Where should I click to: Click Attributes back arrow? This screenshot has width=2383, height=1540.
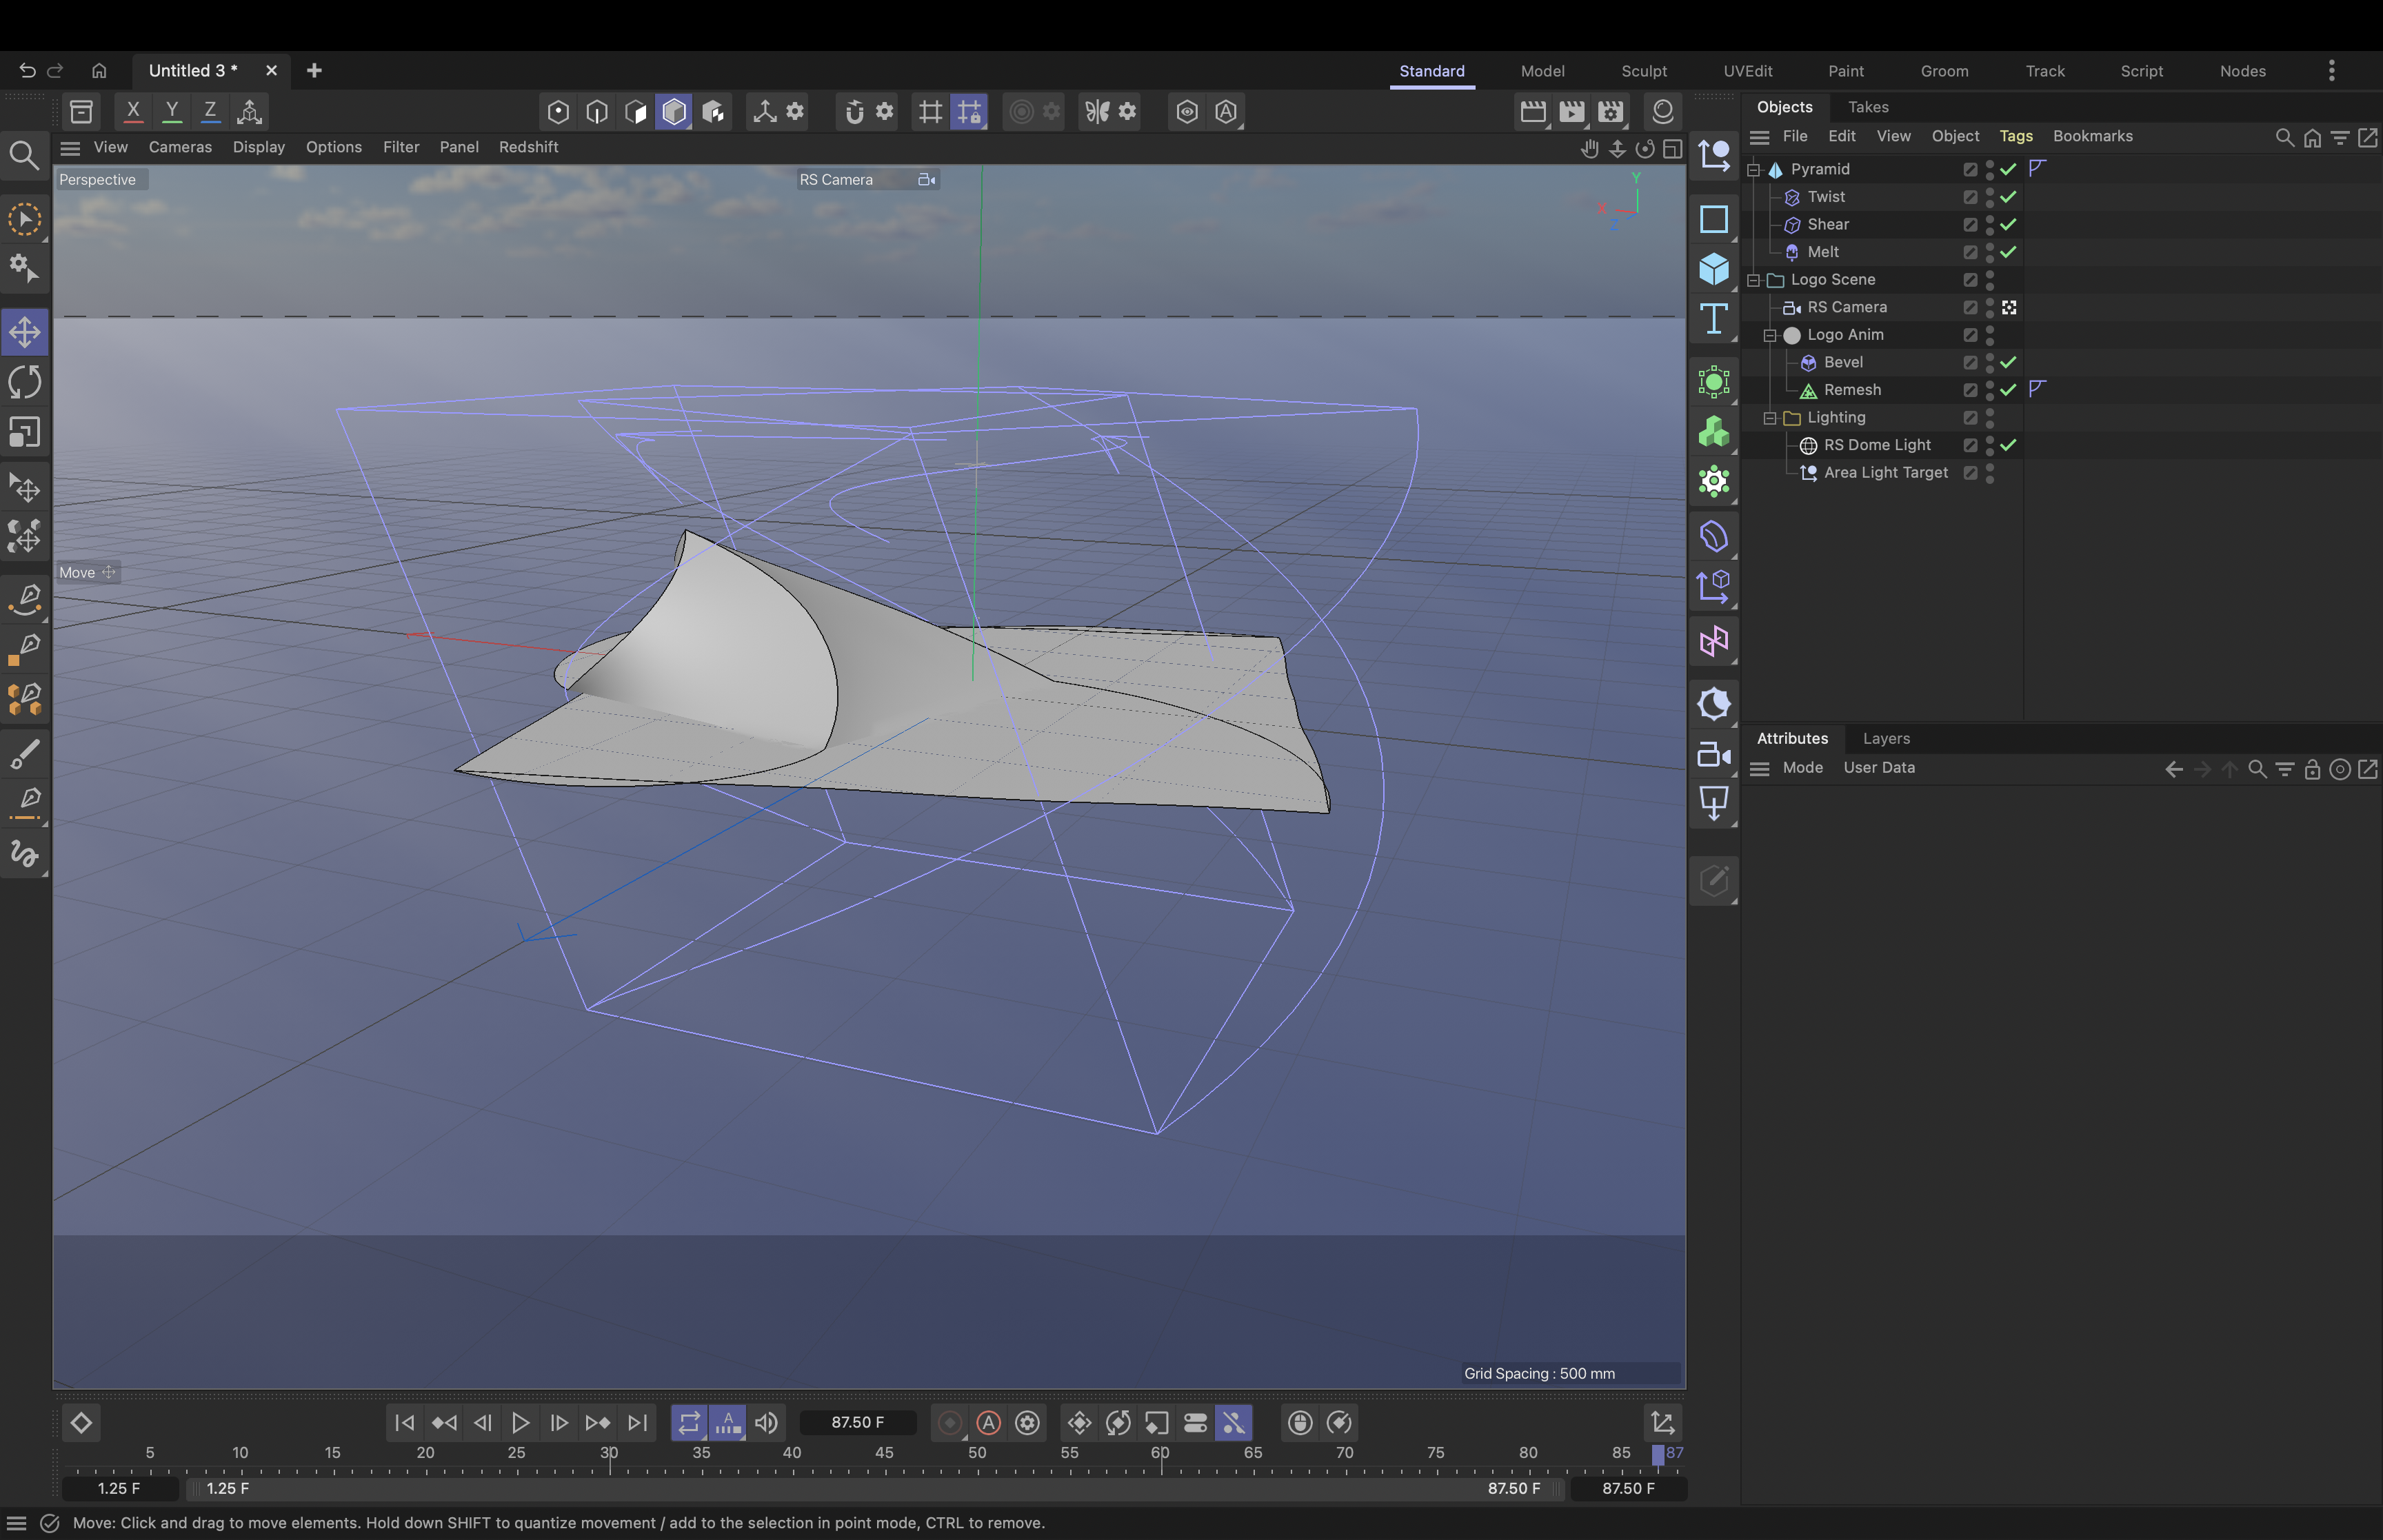point(2173,769)
